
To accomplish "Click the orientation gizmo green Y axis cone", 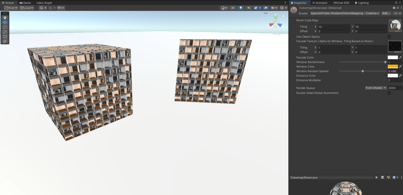I will point(275,18).
